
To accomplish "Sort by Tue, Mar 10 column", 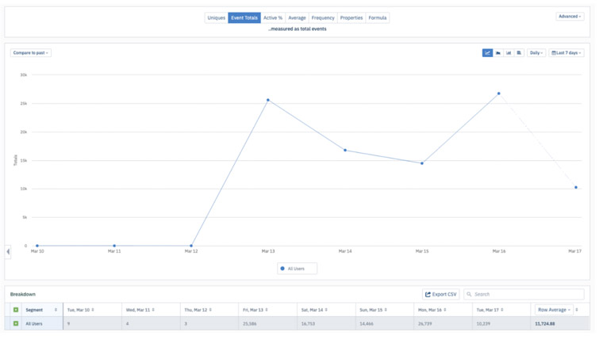I will tap(93, 310).
